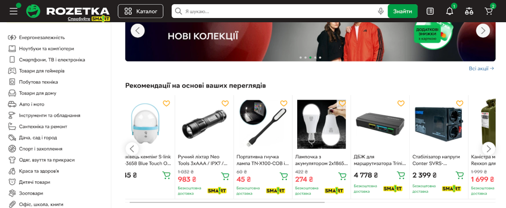The image size is (506, 208).
Task: Click the horizontal scrollbar under recommendations
Action: point(227,202)
